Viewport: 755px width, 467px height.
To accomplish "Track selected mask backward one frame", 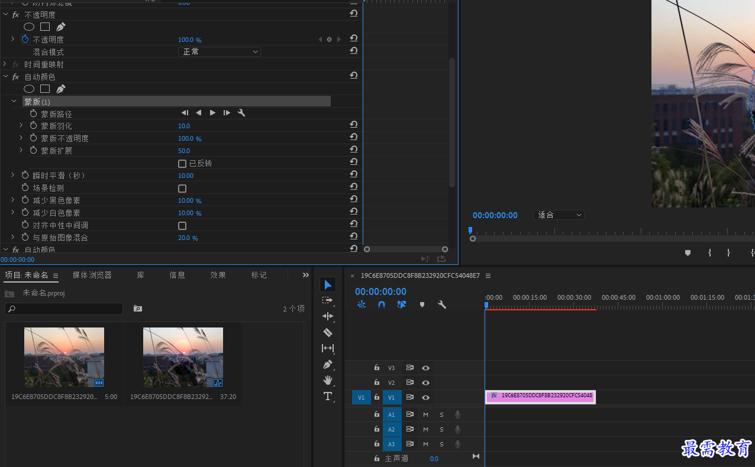I will [185, 113].
